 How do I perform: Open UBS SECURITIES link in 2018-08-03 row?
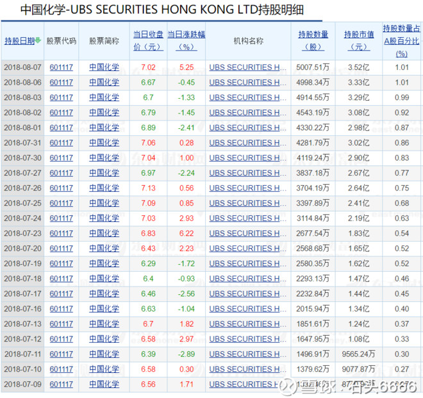pos(247,97)
